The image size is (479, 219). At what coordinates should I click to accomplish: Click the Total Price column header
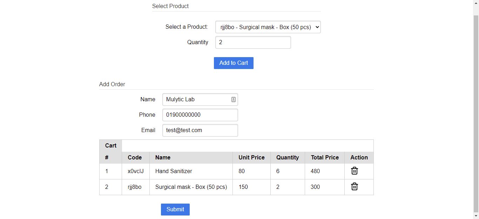coord(325,158)
